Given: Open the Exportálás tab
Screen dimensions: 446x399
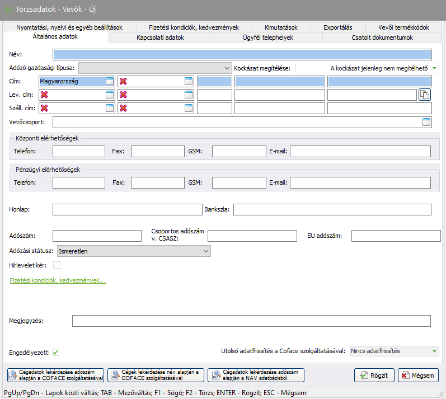Looking at the screenshot, I should [x=337, y=27].
